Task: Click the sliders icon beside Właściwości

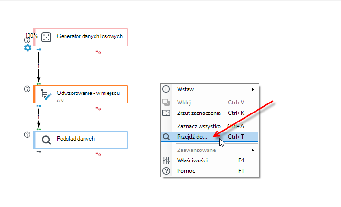Action: tap(166, 160)
